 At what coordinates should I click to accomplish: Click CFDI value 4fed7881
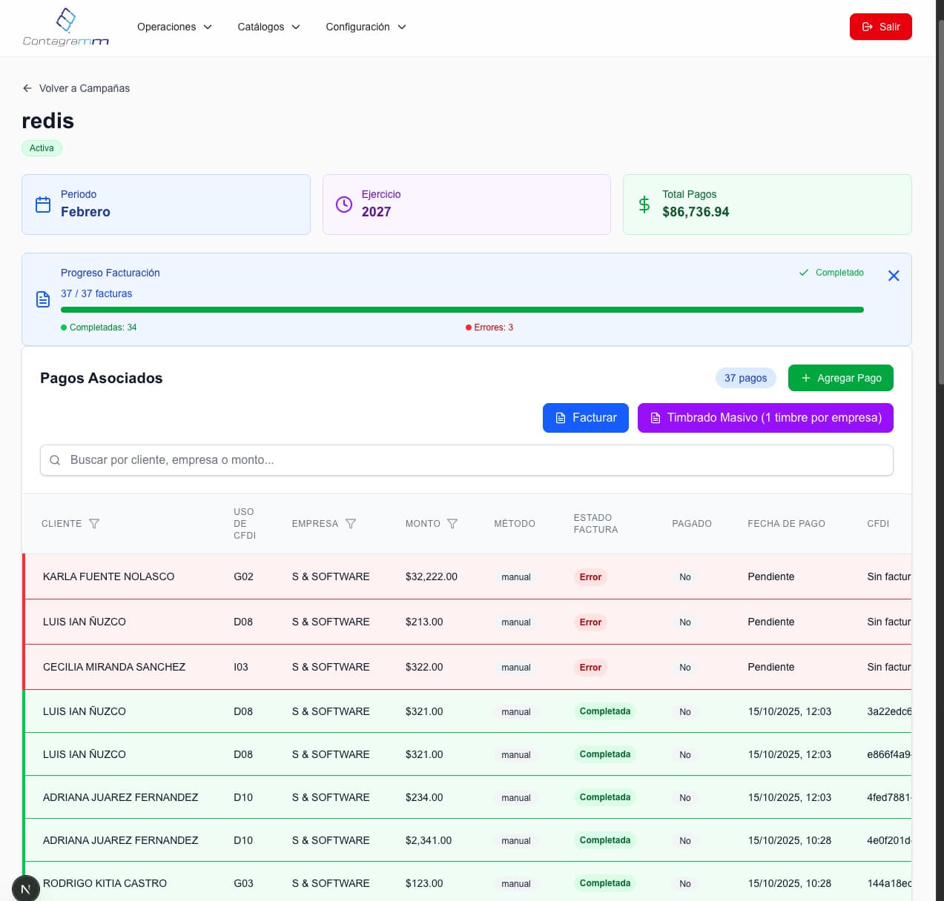[x=889, y=797]
